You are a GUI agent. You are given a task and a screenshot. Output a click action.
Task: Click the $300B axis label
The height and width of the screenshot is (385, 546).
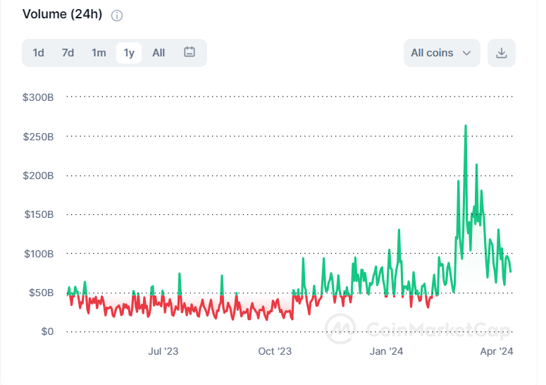[38, 97]
